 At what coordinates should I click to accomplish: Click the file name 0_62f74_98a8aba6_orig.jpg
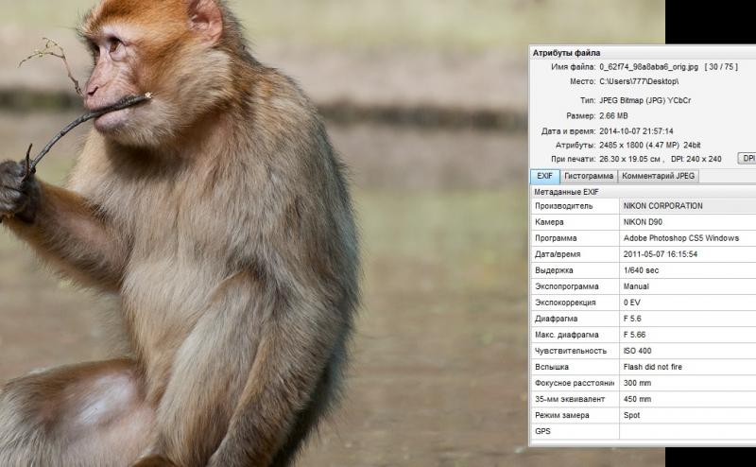pyautogui.click(x=648, y=67)
